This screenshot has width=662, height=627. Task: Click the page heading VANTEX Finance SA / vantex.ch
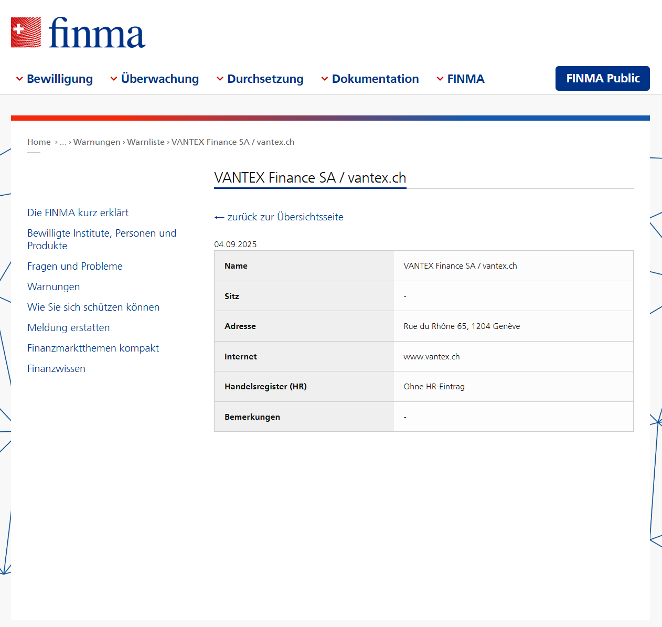(x=310, y=178)
